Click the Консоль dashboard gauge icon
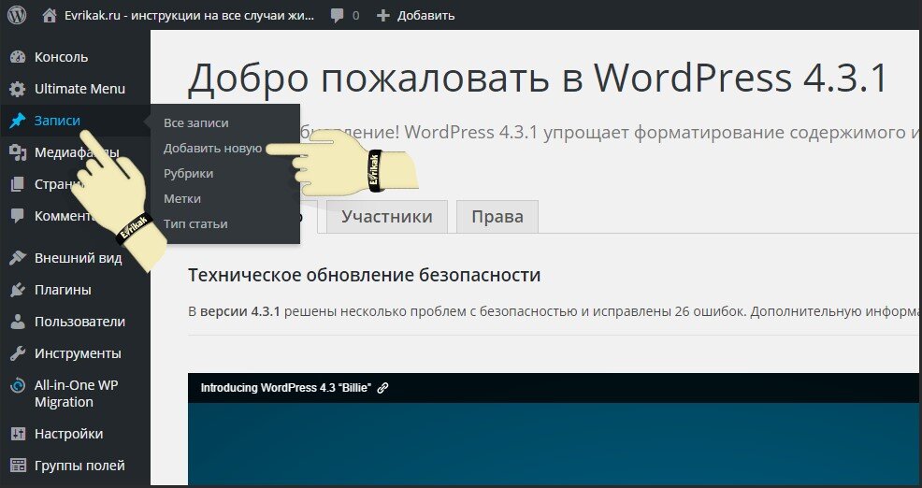This screenshot has width=922, height=488. point(18,57)
